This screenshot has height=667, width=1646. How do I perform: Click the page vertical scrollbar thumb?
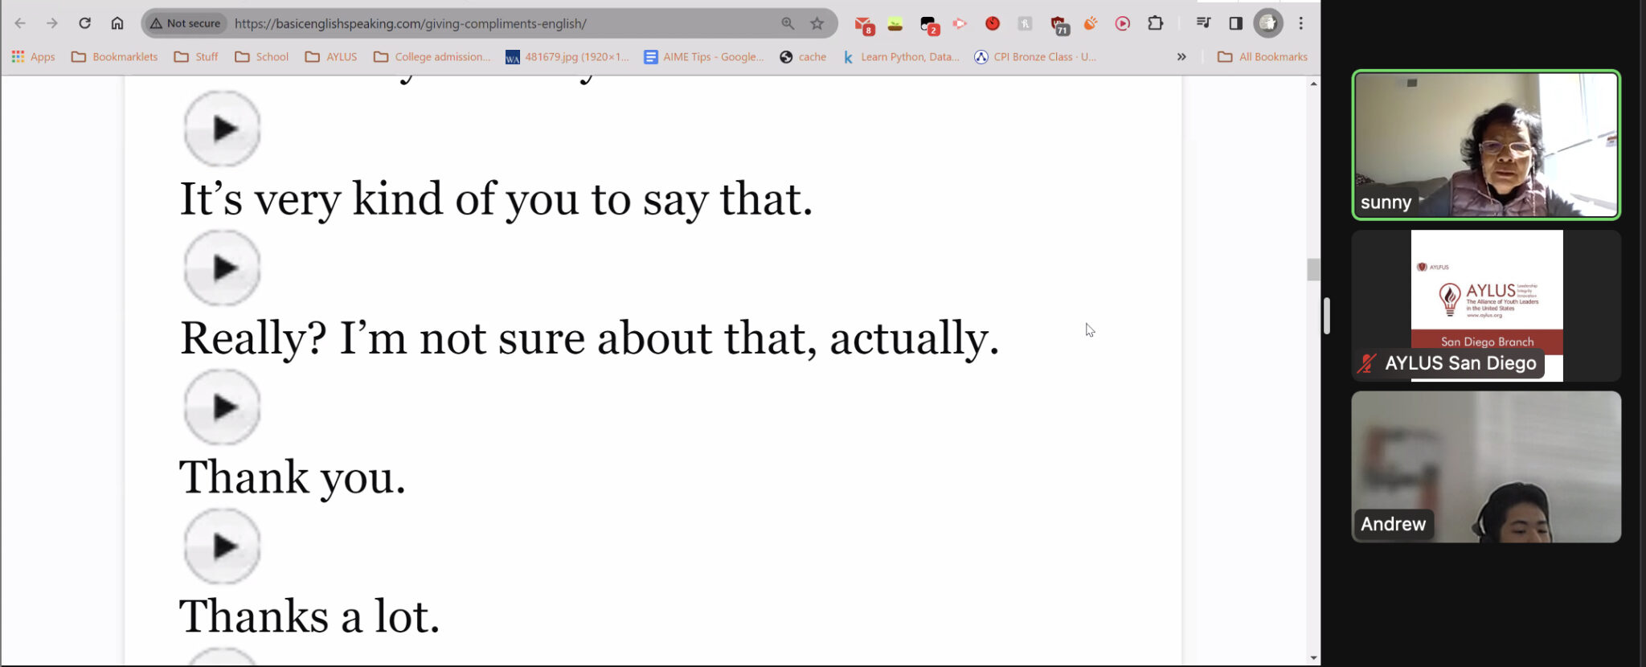(x=1313, y=269)
